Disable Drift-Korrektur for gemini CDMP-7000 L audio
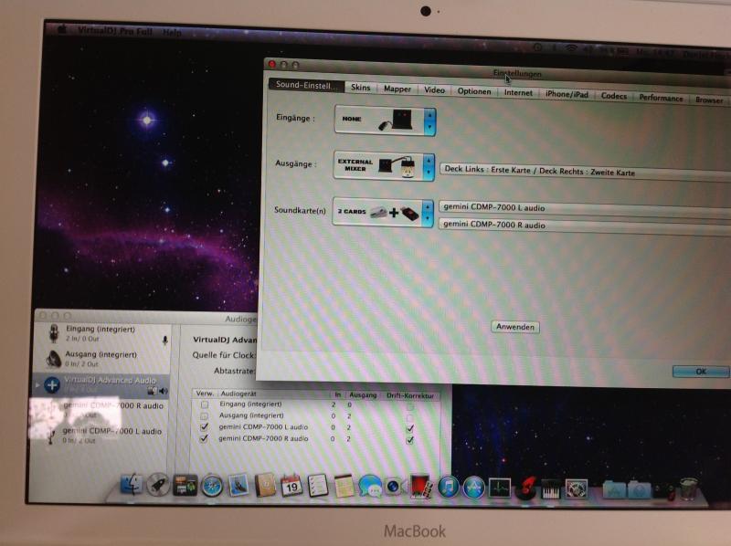Screen dimensions: 731x546 409,428
